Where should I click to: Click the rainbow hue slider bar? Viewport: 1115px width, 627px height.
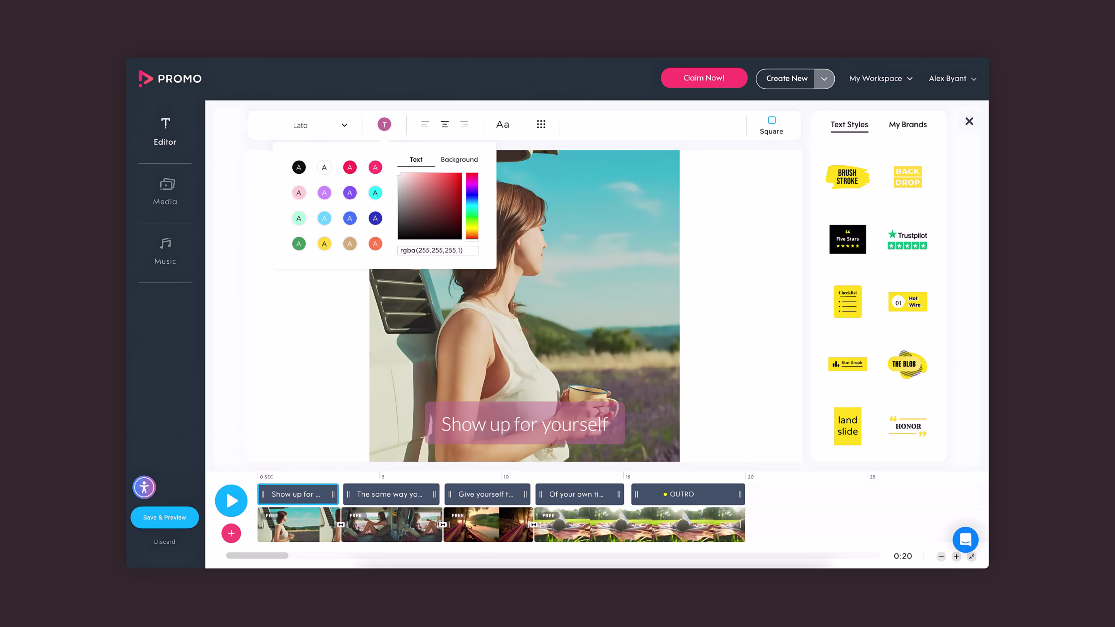[472, 206]
